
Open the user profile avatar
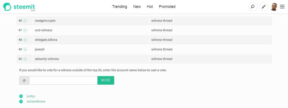(x=274, y=7)
